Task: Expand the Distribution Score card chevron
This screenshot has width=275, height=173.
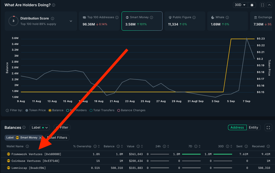Action: [71, 21]
